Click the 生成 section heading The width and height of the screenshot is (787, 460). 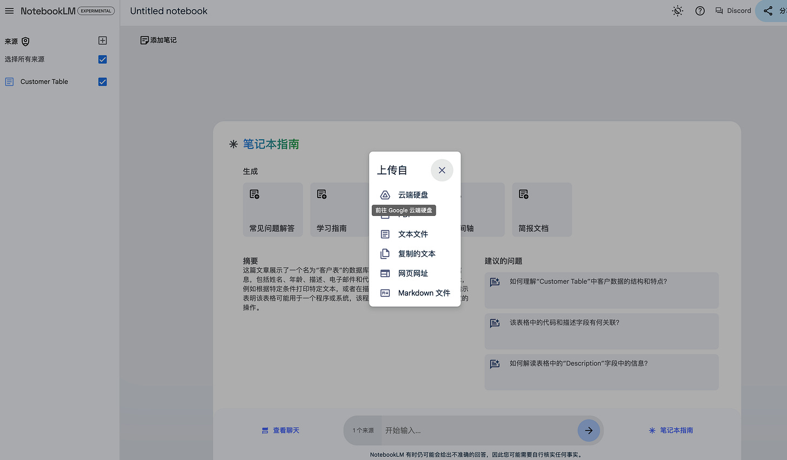click(250, 171)
